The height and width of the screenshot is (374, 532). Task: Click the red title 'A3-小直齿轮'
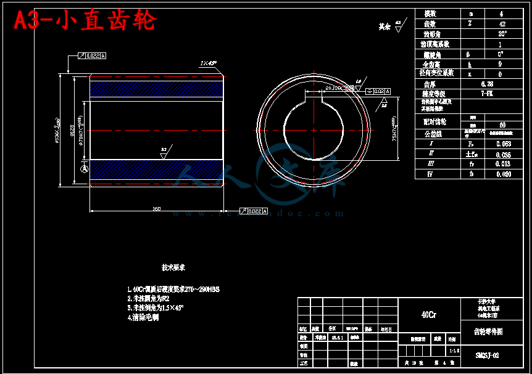(85, 20)
